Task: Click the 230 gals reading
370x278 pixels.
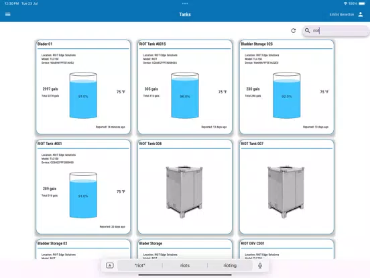Action: (253, 89)
